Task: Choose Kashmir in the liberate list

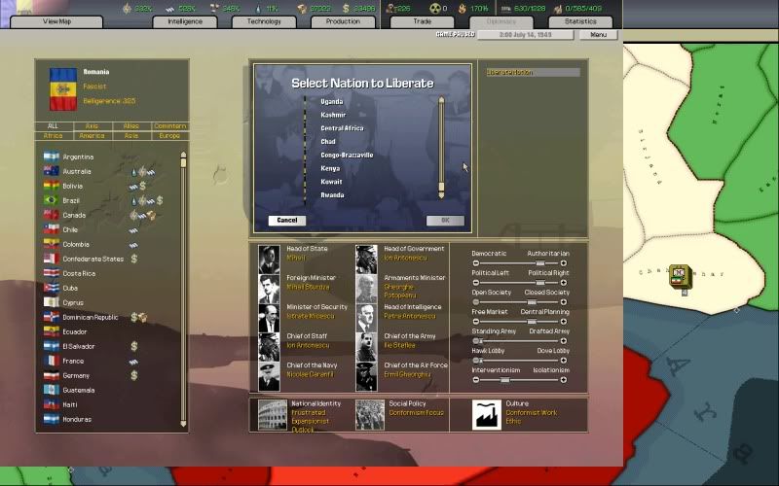Action: tap(333, 115)
